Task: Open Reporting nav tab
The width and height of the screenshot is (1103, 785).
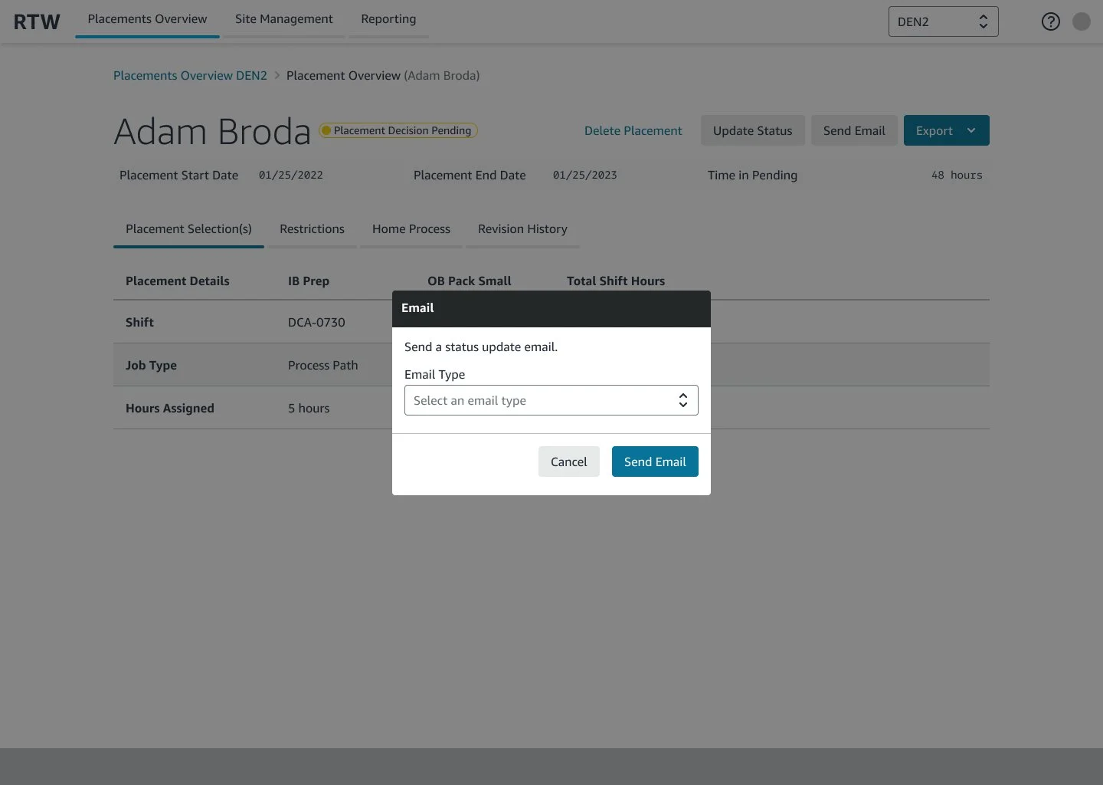Action: coord(389,19)
